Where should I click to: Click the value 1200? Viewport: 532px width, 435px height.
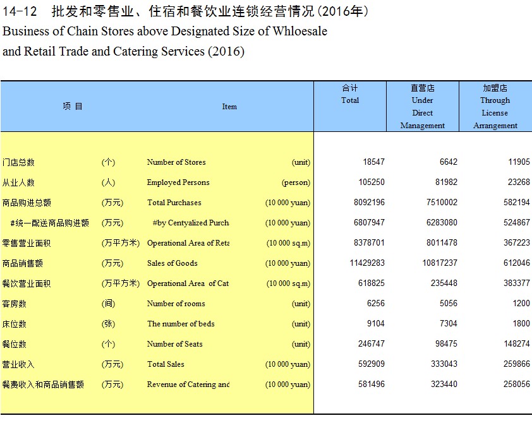(521, 303)
